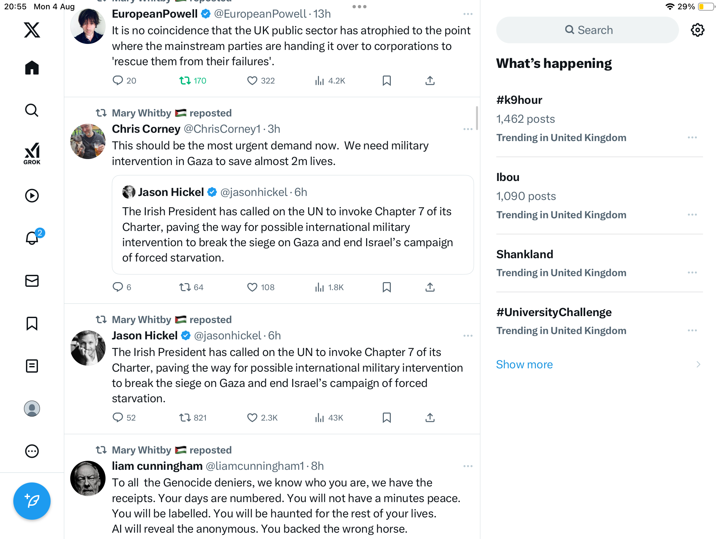
Task: Open Bookmarks in sidebar navigation
Action: tap(32, 323)
